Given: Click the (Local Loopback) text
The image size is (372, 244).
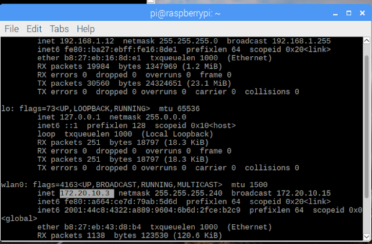Looking at the screenshot, I should [177, 134].
